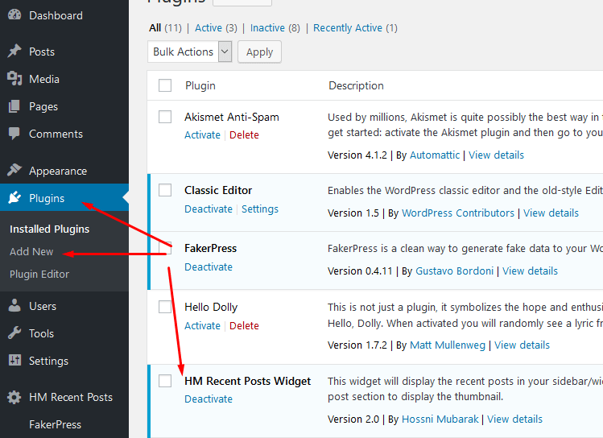Viewport: 603px width, 438px height.
Task: Click the Media icon in sidebar
Action: (14, 78)
